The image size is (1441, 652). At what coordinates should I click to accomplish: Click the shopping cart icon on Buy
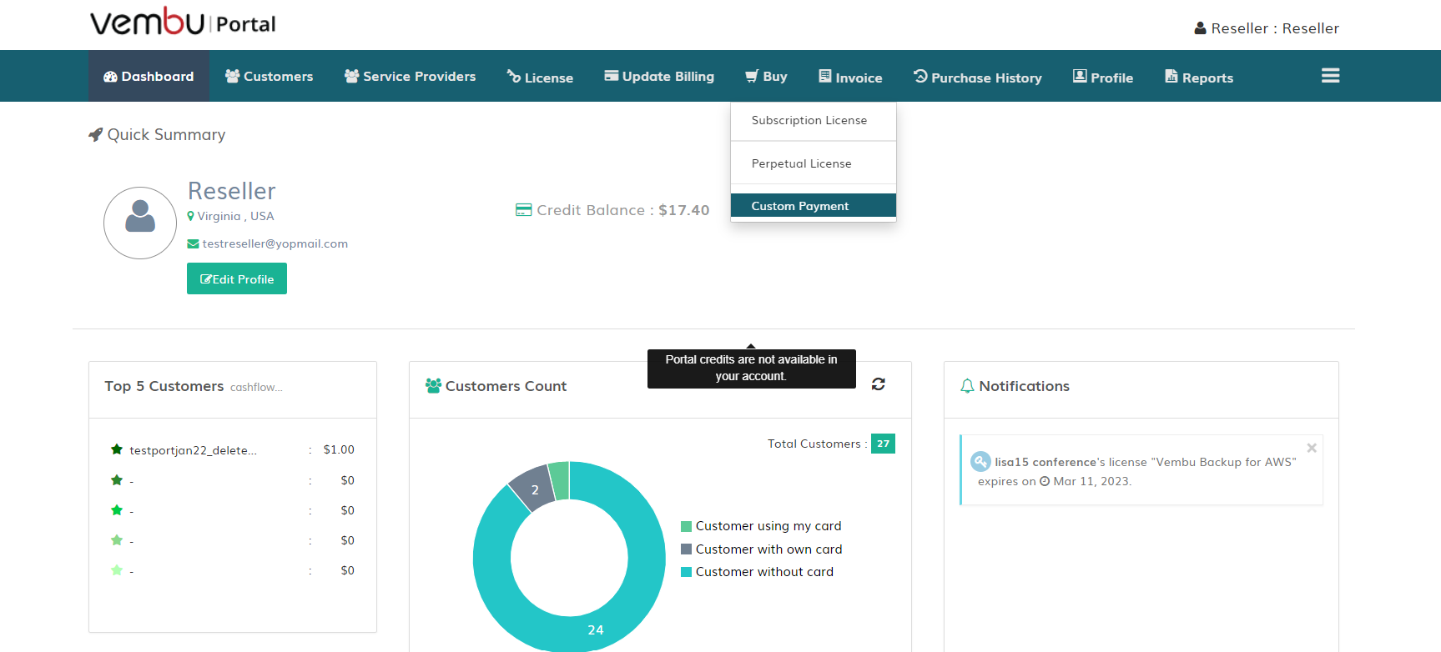[x=752, y=76]
